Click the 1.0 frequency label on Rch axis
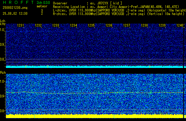This screenshot has height=121, width=186. coord(2,81)
